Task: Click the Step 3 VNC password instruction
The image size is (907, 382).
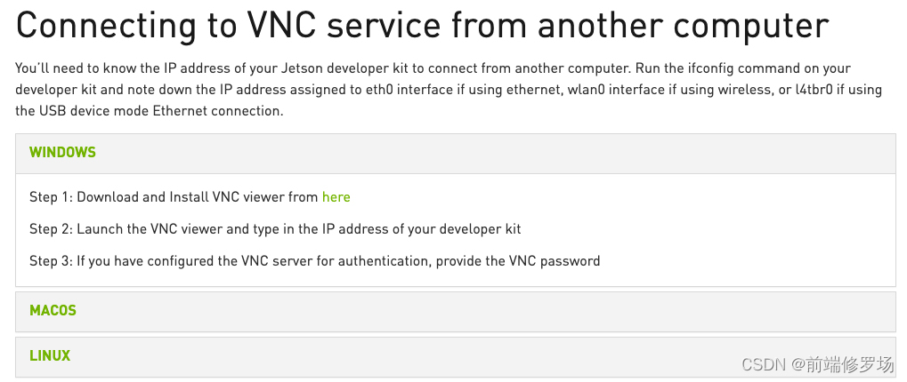Action: point(315,261)
